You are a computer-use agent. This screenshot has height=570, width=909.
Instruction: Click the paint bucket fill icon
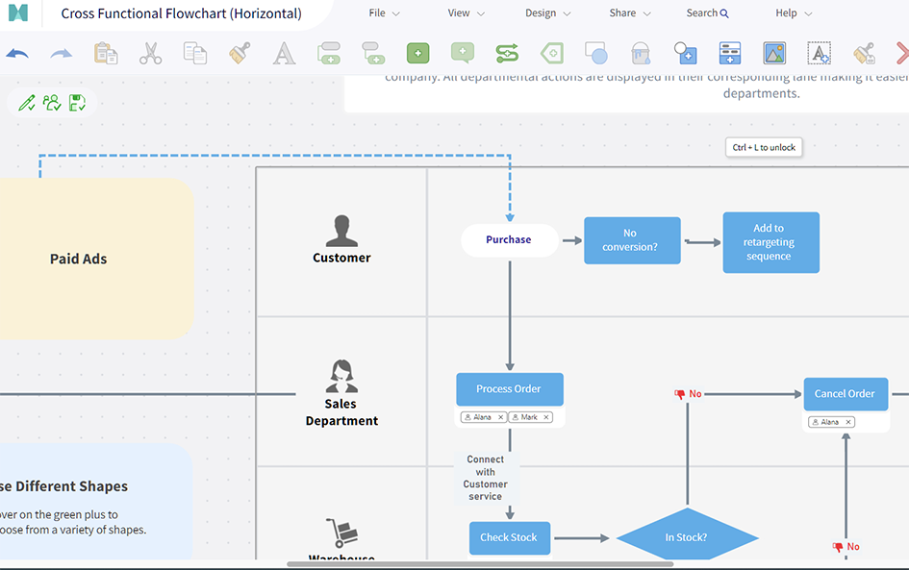click(x=641, y=54)
